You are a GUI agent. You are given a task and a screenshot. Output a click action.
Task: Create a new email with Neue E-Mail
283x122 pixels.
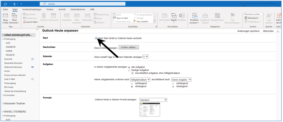[5, 18]
